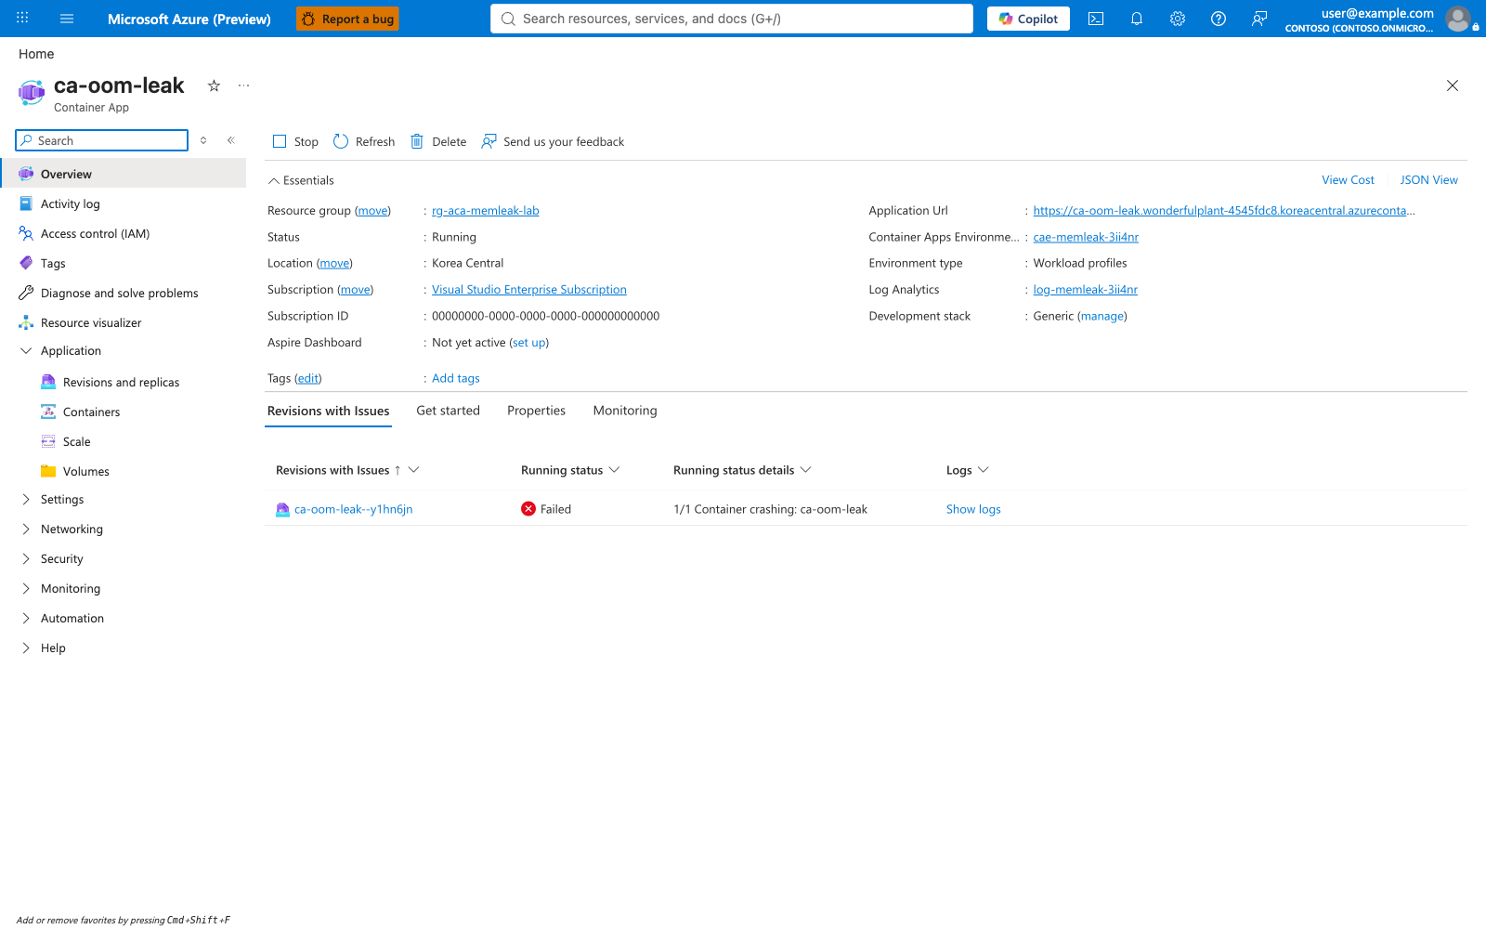Send us your feedback

tap(553, 141)
